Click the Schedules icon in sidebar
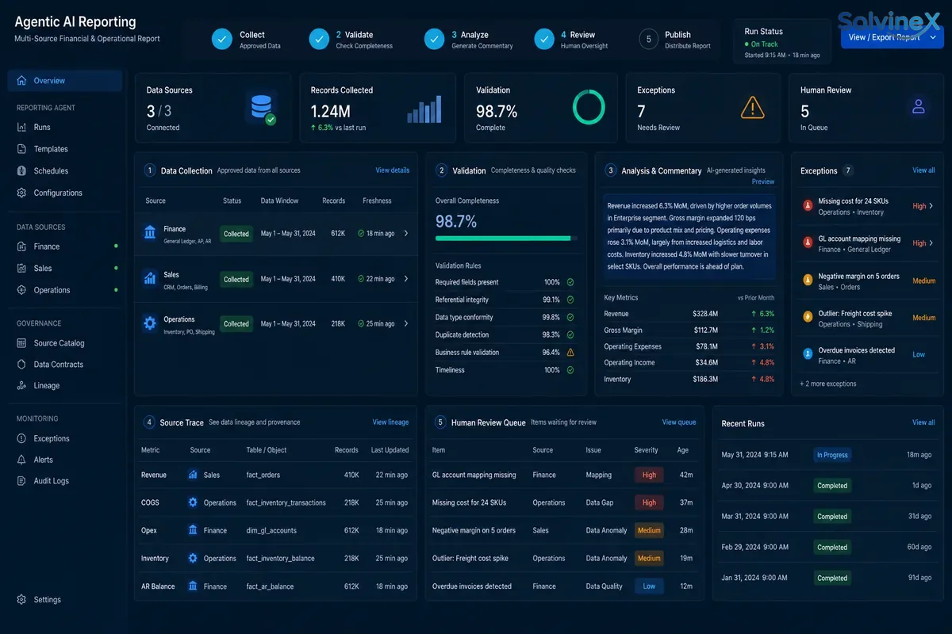Image resolution: width=952 pixels, height=634 pixels. (x=21, y=171)
